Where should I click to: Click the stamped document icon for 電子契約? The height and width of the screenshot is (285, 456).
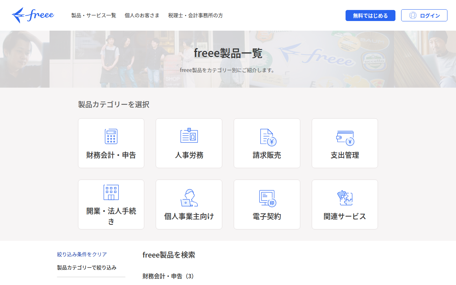click(x=268, y=198)
